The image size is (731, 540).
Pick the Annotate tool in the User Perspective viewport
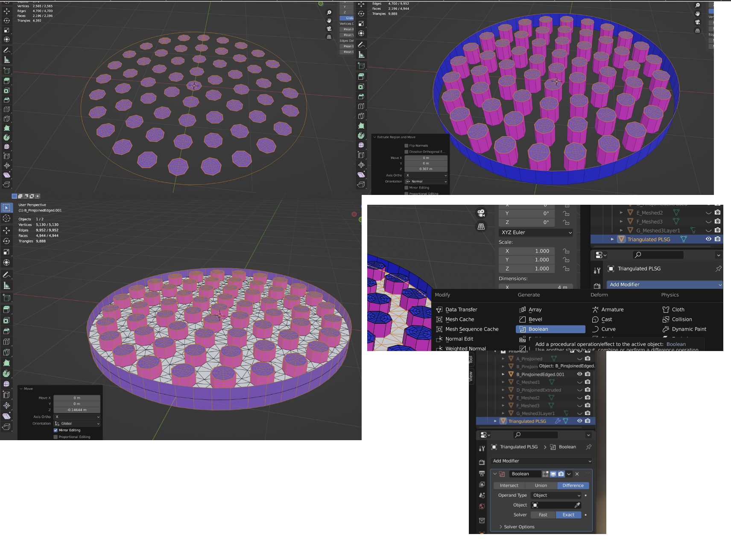point(6,275)
